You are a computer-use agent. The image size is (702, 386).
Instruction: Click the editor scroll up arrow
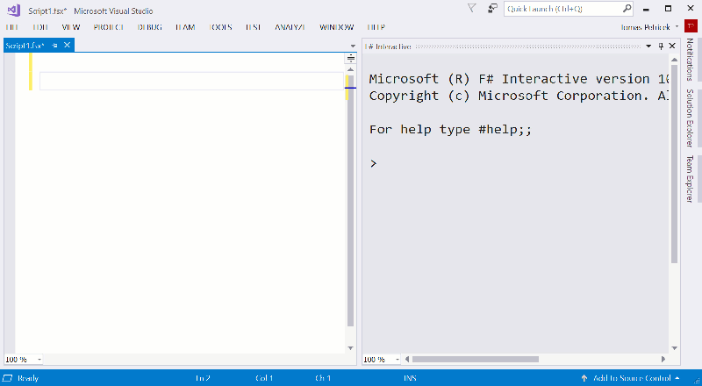coord(351,69)
